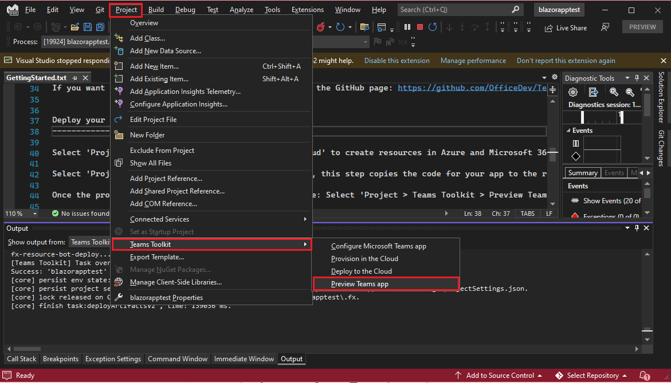Image resolution: width=671 pixels, height=383 pixels.
Task: Close the yellow notification bar
Action: [664, 61]
